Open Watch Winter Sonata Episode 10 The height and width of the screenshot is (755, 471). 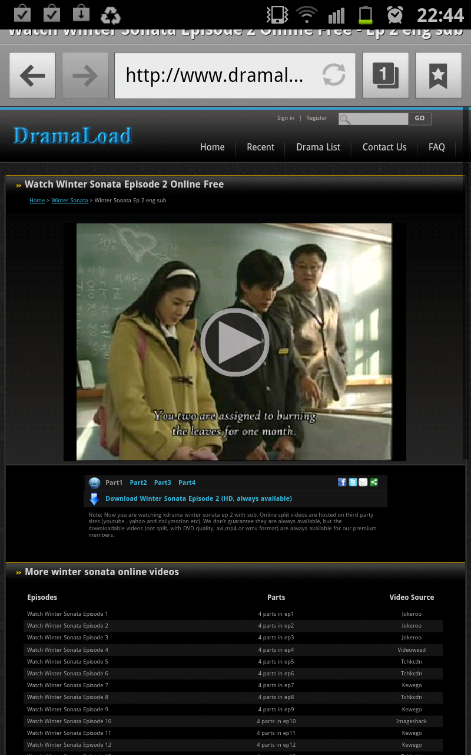click(69, 721)
